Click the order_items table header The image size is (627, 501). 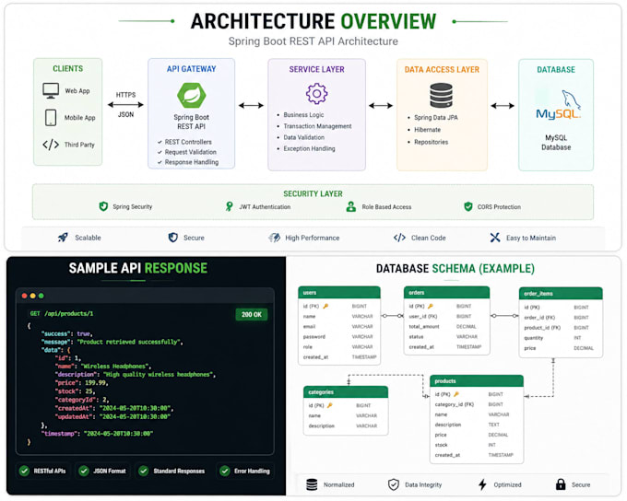561,293
